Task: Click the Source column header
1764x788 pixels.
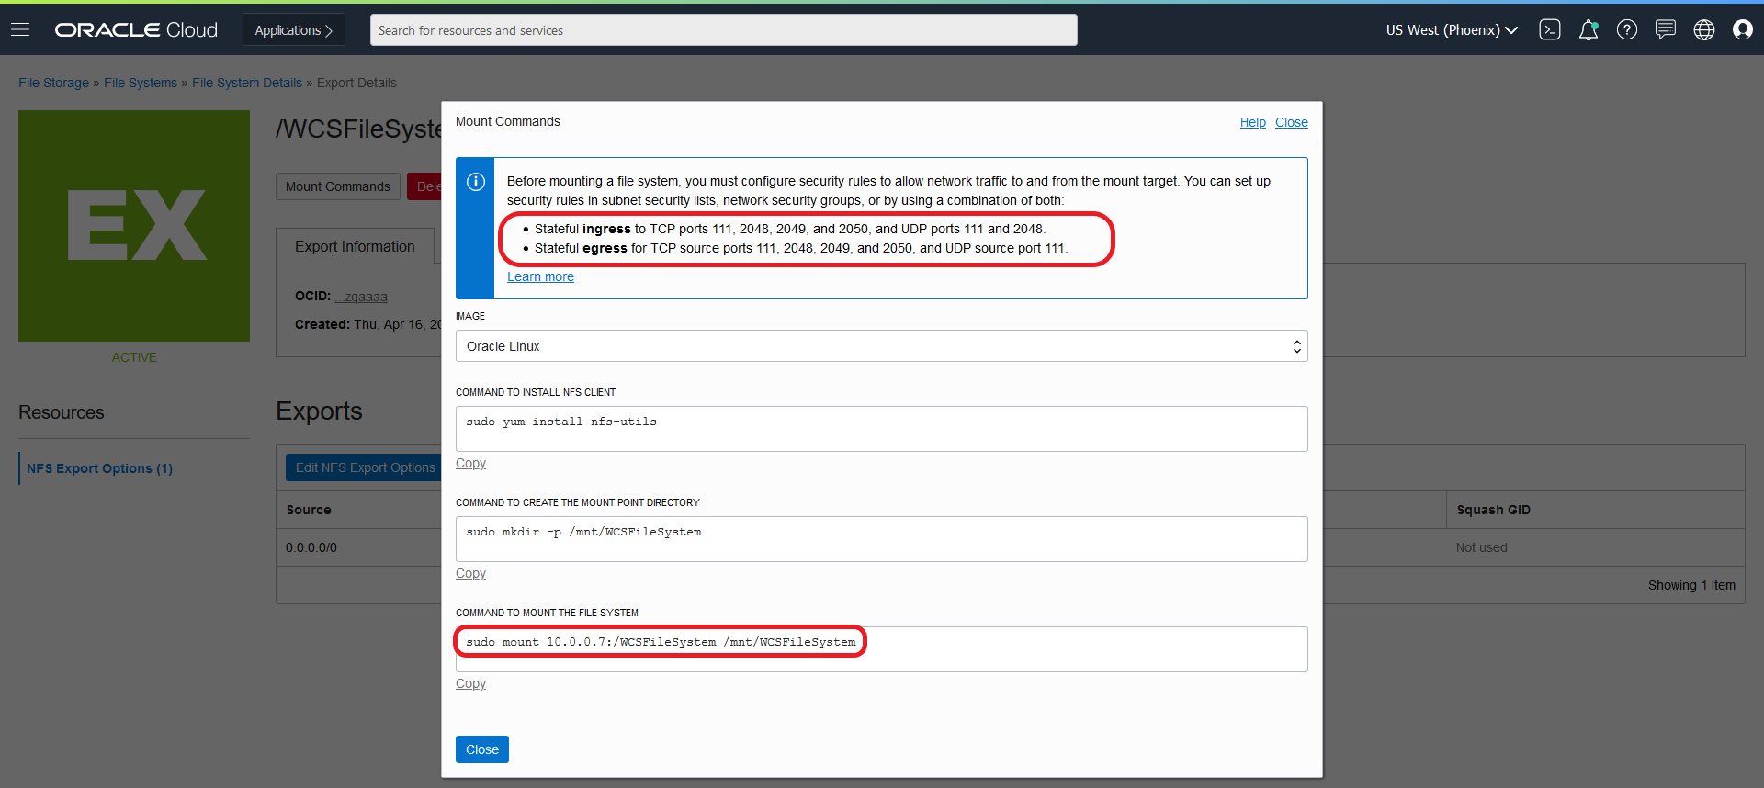Action: tap(309, 510)
